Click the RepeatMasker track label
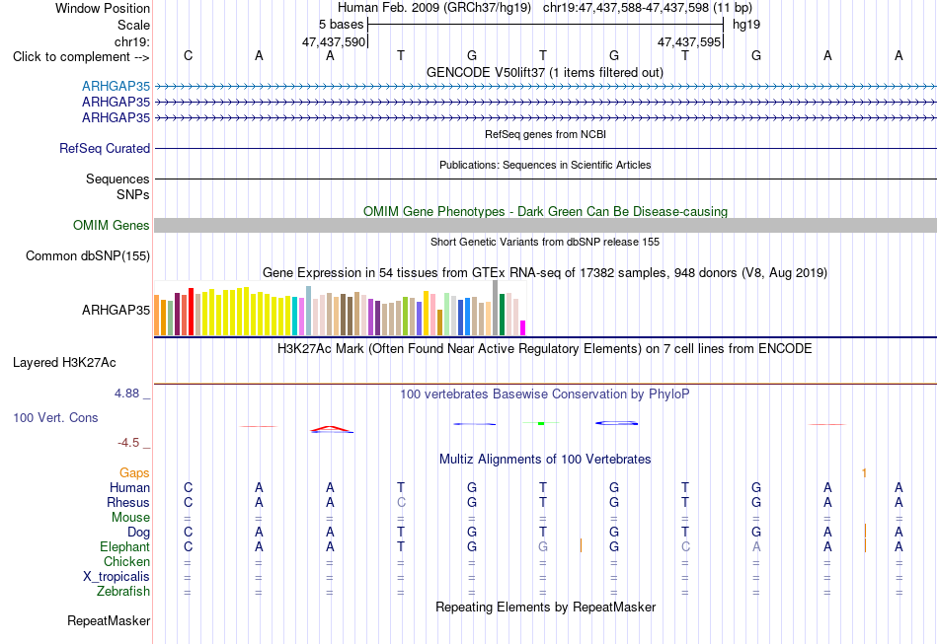Screen dimensions: 938x644 point(109,620)
